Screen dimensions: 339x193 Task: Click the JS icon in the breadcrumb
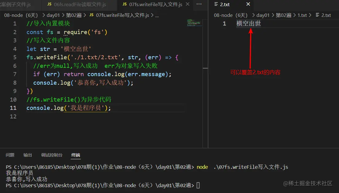pos(92,15)
